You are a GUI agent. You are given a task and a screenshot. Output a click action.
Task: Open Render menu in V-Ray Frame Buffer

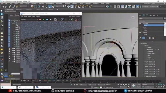[x=25, y=17]
